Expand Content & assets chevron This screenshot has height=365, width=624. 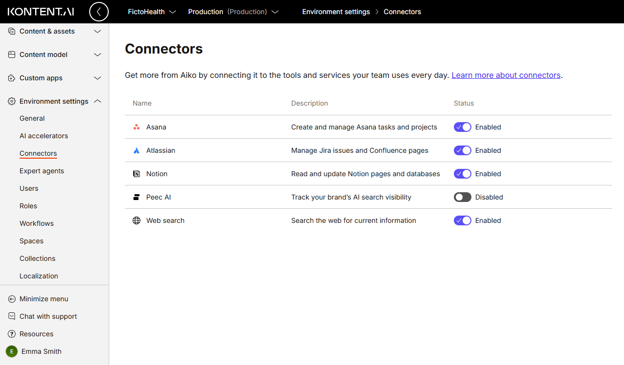pos(97,31)
